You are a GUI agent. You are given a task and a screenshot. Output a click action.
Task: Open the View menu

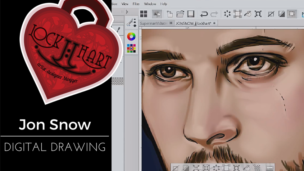pos(125,4)
